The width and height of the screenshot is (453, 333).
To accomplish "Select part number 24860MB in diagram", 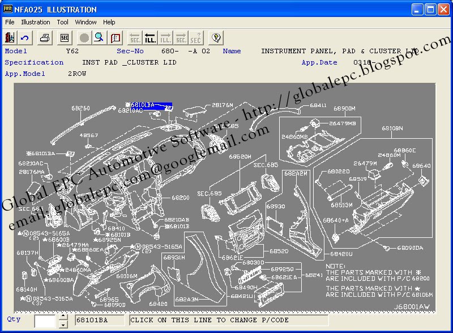I will click(x=294, y=136).
